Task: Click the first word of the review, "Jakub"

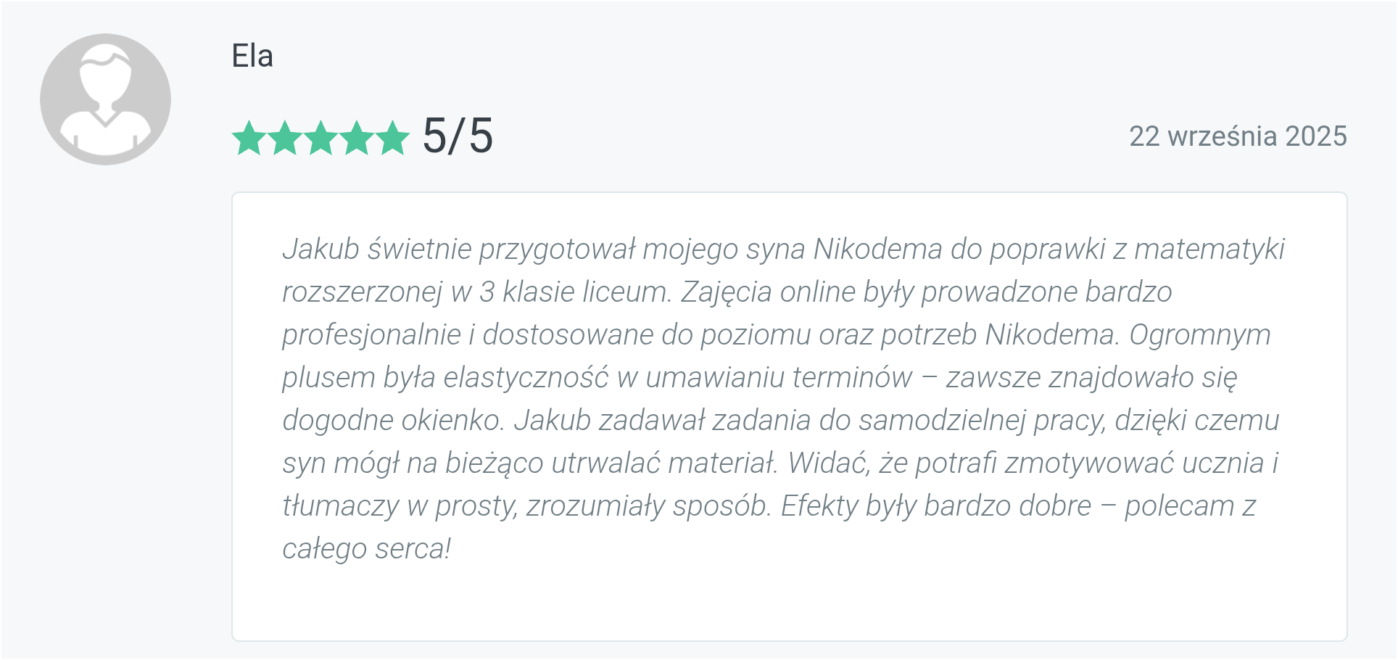Action: (x=320, y=249)
